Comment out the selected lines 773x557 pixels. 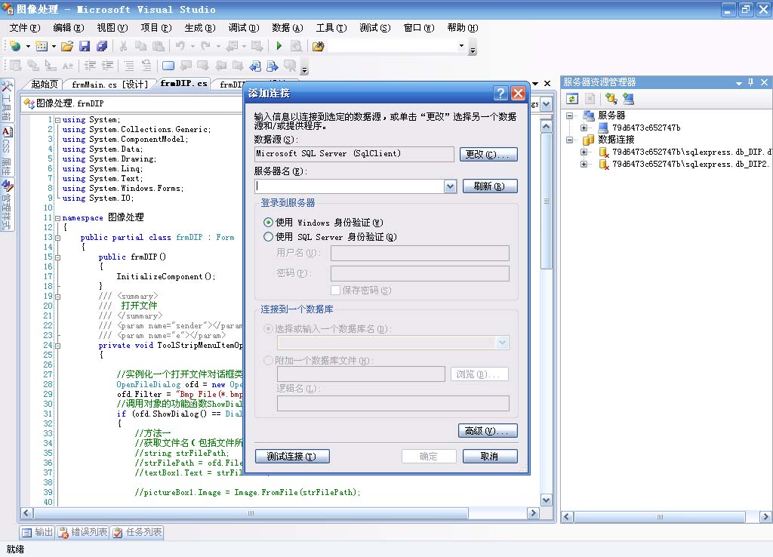129,66
